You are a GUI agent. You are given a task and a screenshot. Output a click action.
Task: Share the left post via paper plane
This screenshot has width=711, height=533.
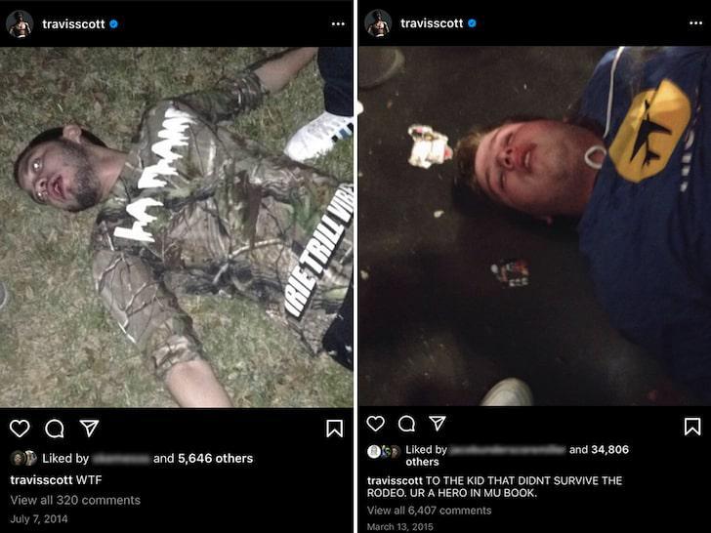tap(89, 428)
